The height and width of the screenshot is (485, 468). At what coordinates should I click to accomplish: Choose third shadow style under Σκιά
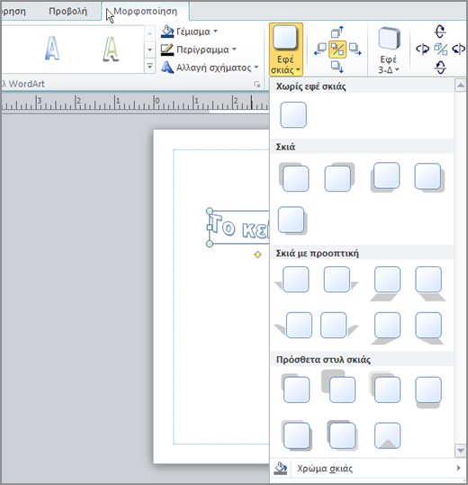385,177
